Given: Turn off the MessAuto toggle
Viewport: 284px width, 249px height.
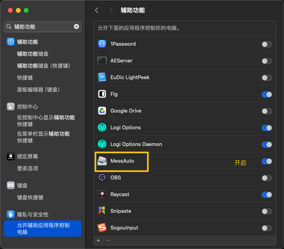Looking at the screenshot, I should click(x=267, y=161).
